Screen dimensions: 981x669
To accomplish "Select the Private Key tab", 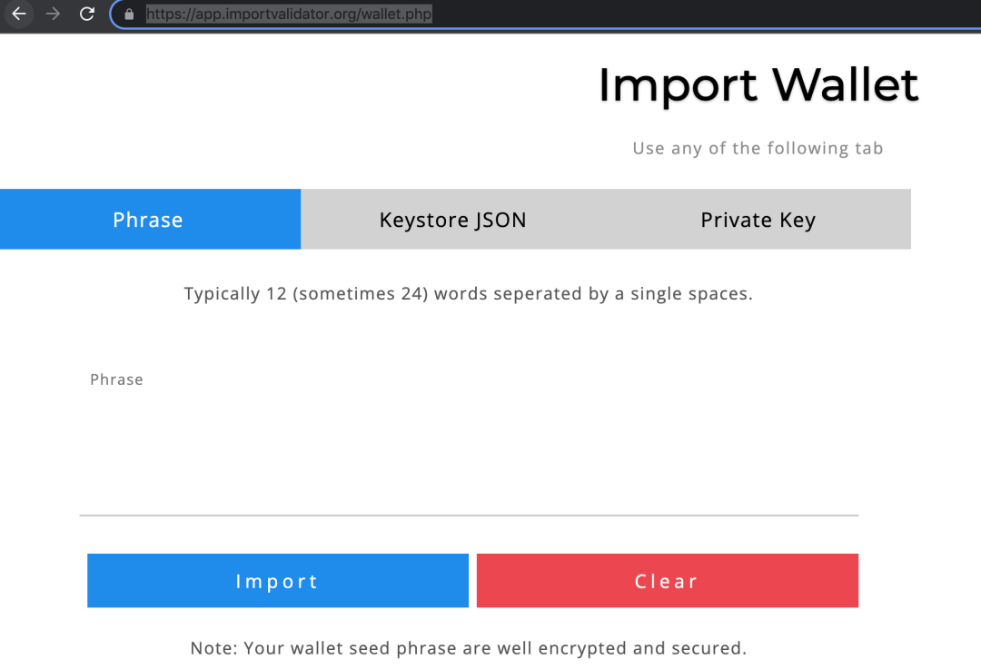I will pos(758,220).
